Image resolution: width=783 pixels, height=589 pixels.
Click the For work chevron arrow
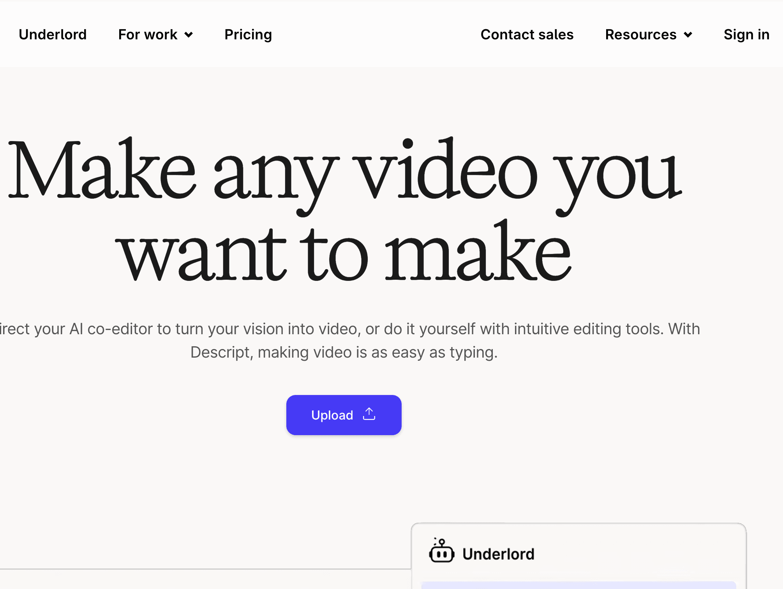click(x=189, y=35)
